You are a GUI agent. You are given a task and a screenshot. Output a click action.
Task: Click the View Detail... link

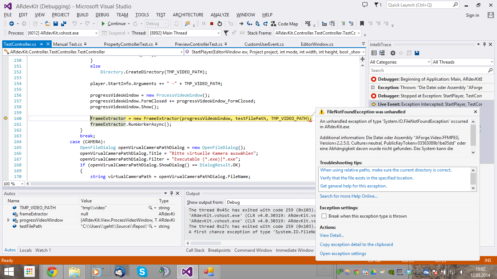pos(332,235)
